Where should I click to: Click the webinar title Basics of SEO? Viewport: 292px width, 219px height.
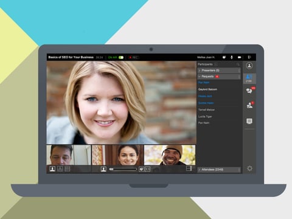71,57
